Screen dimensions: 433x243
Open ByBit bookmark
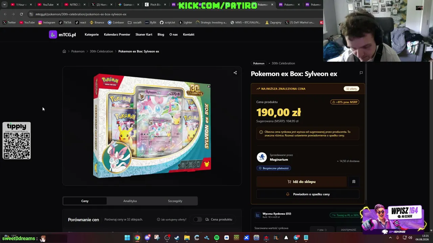coord(151,23)
